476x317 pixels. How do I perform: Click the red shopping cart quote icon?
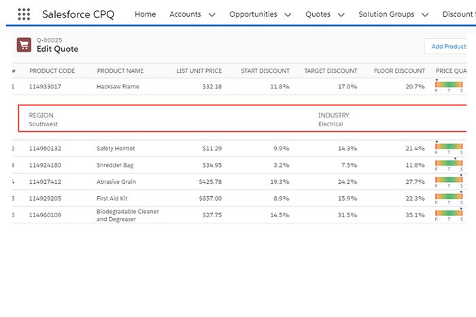(x=24, y=45)
